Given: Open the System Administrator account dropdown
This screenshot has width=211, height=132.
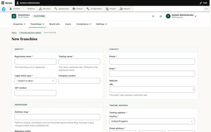Looking at the screenshot, I should tap(181, 16).
